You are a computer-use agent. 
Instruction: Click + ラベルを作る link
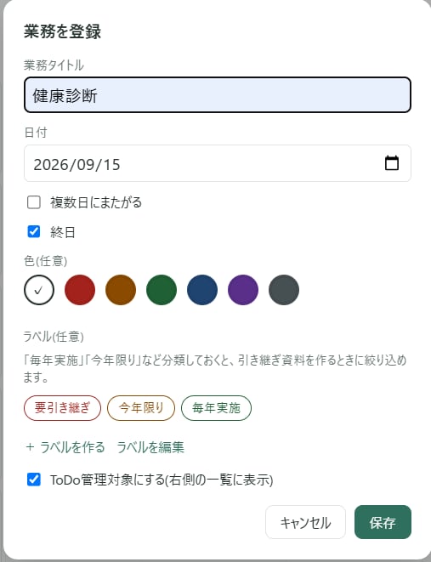65,447
